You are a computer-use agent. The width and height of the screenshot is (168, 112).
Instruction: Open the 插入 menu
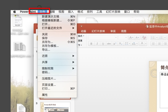(71, 11)
